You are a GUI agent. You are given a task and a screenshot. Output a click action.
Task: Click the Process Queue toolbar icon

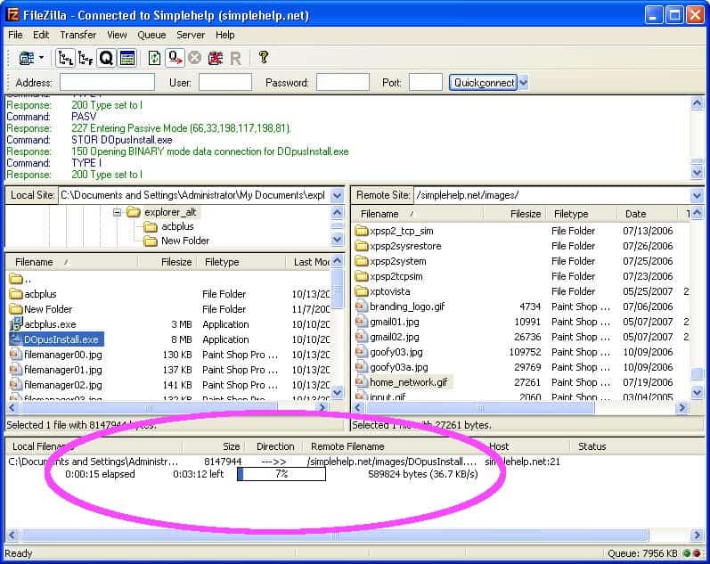click(175, 58)
